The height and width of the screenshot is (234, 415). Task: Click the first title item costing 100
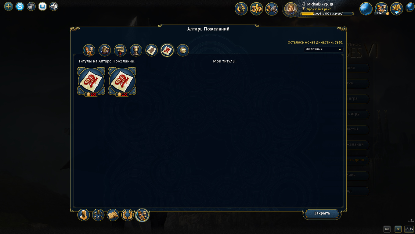91,82
